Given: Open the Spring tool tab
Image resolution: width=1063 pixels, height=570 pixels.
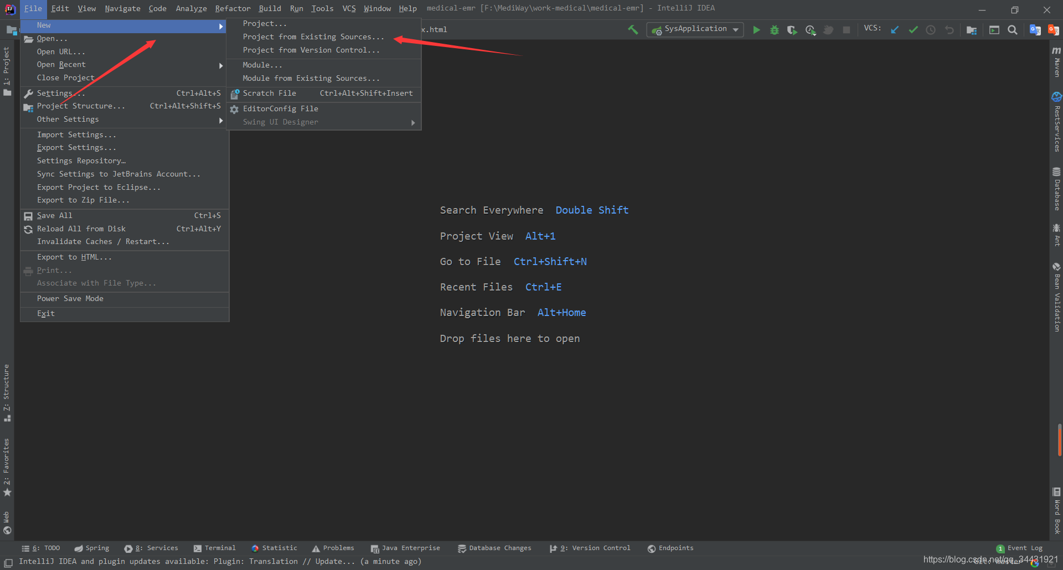Looking at the screenshot, I should [92, 548].
